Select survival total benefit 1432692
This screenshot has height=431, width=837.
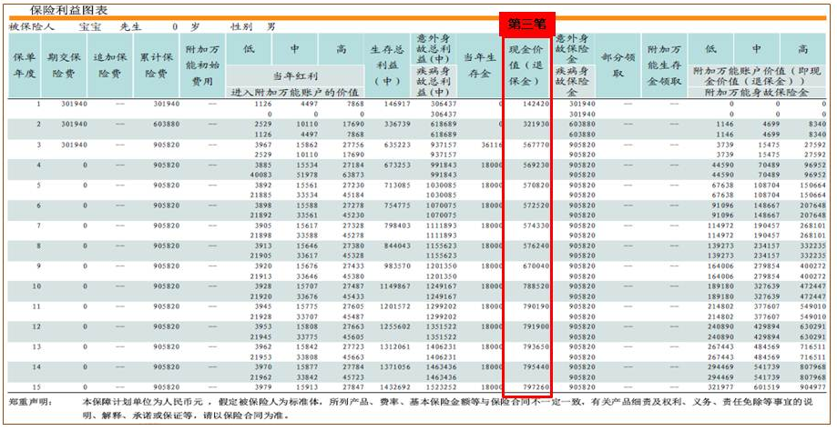point(394,387)
